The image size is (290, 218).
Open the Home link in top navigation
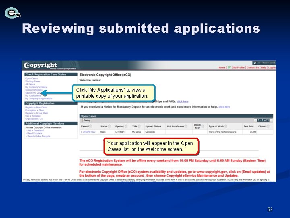[x=222, y=67]
